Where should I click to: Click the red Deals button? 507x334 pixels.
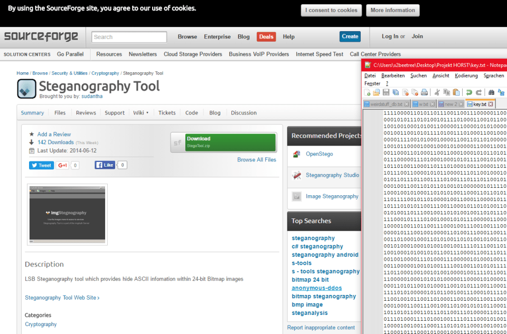pos(266,37)
